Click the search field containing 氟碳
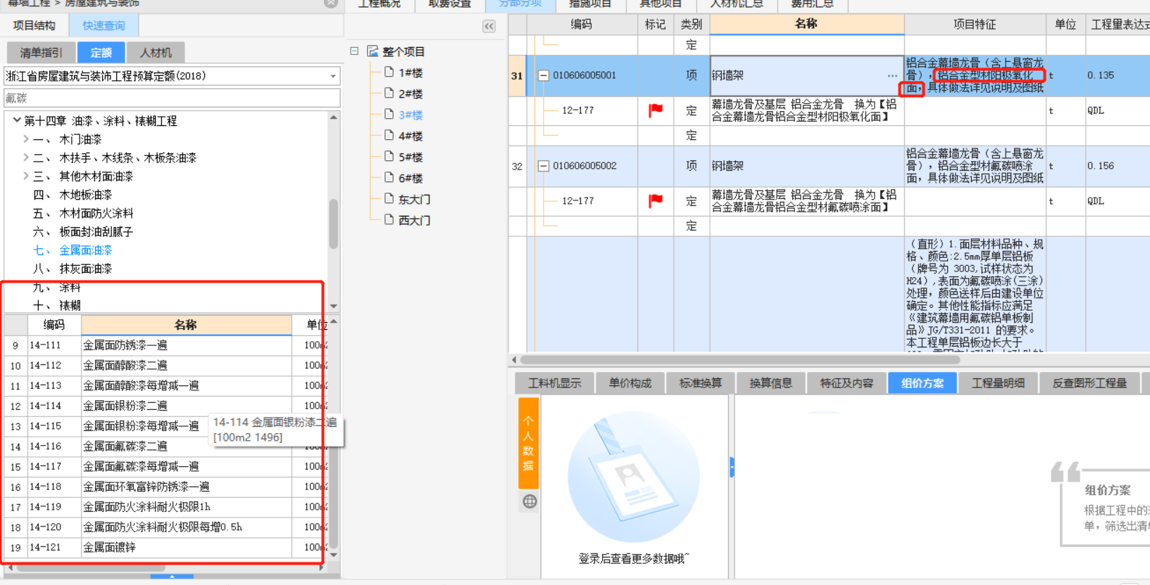This screenshot has width=1150, height=585. click(172, 98)
